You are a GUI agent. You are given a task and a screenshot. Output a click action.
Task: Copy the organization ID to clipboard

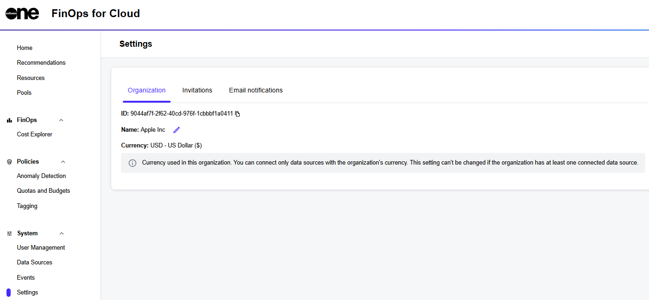pos(237,114)
